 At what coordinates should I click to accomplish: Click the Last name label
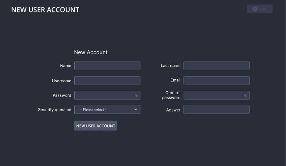[170, 66]
